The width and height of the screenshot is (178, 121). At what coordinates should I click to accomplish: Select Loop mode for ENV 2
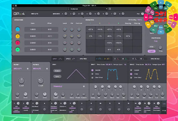[131, 74]
